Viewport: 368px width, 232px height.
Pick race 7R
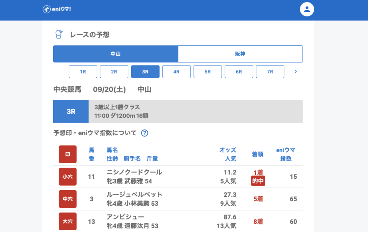(x=270, y=72)
